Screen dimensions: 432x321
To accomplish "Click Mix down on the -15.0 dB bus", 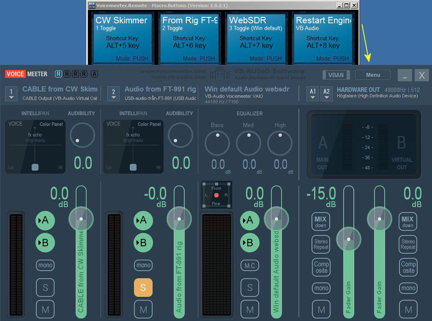I will [x=321, y=221].
